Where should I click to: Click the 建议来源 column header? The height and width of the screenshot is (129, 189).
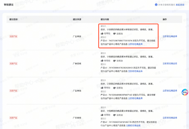coord(77,19)
